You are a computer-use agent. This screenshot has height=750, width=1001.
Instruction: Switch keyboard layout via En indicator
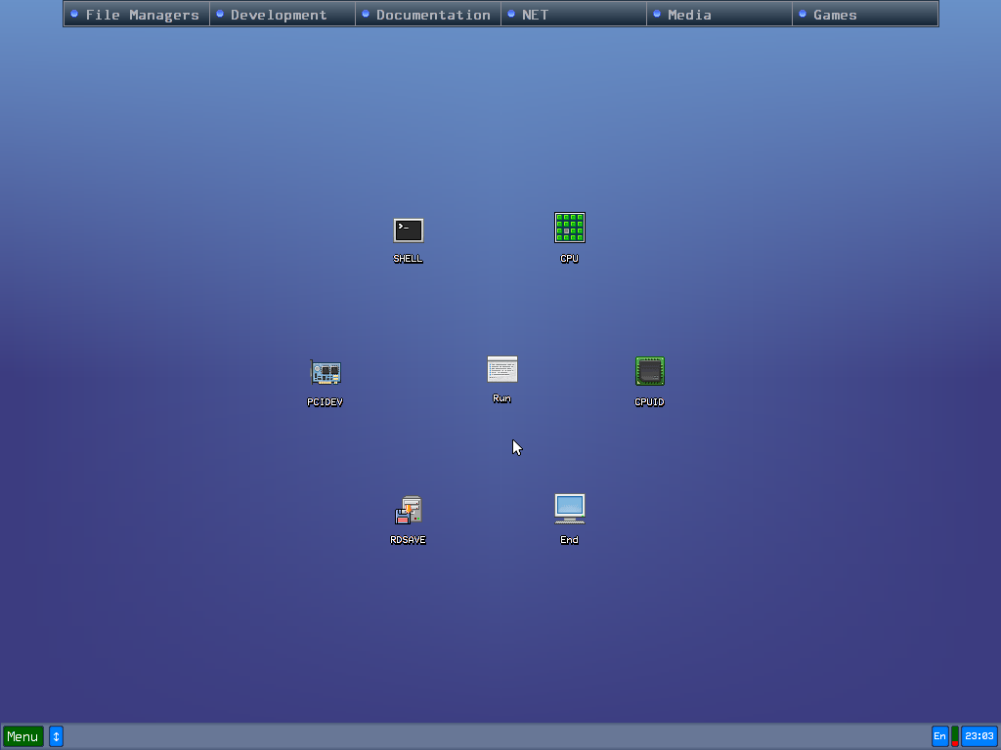coord(939,736)
